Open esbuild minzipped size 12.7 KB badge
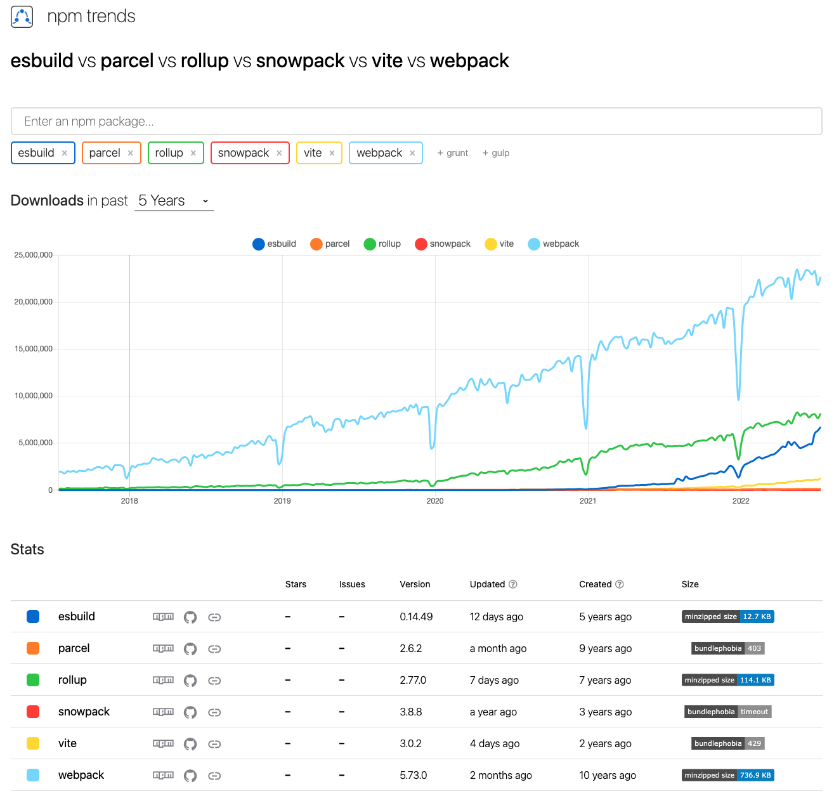This screenshot has width=834, height=796. (x=728, y=617)
